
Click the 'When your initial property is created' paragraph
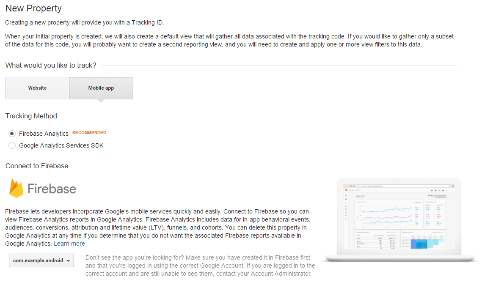pos(229,41)
